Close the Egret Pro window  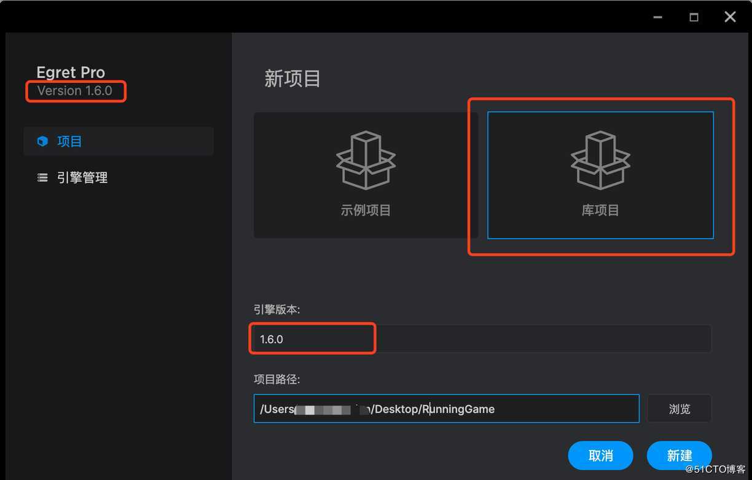(x=730, y=17)
